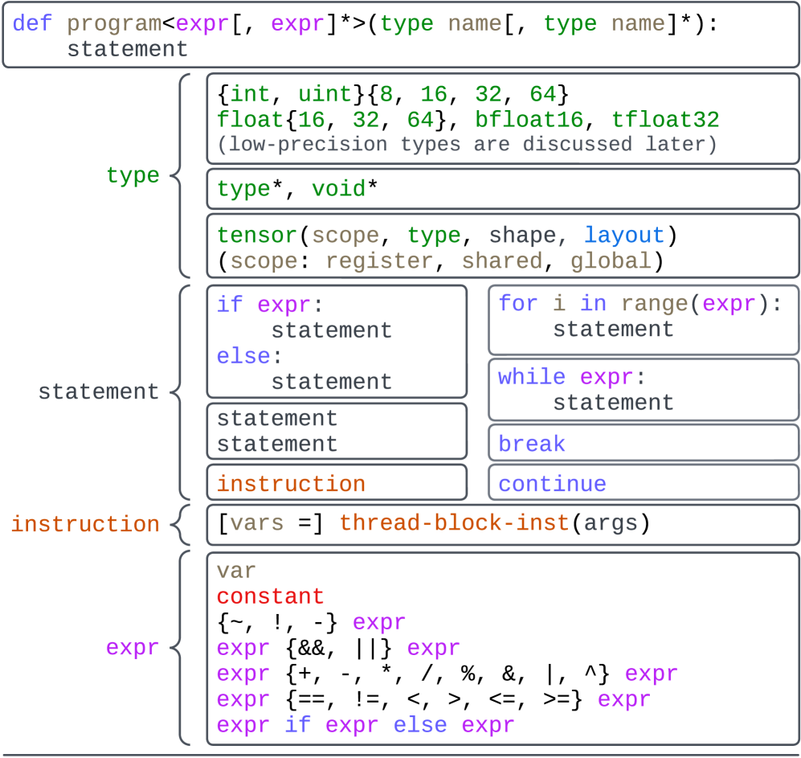Click the word 'program' in the header

click(x=113, y=23)
